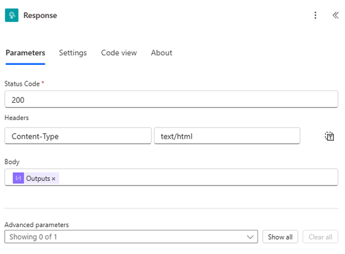Select the Outputs dynamic content token
This screenshot has height=254, width=345.
tap(36, 178)
